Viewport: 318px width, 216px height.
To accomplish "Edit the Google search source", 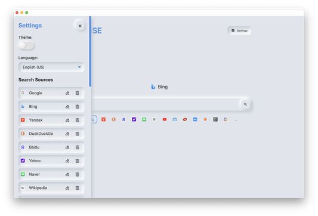I will pyautogui.click(x=67, y=93).
